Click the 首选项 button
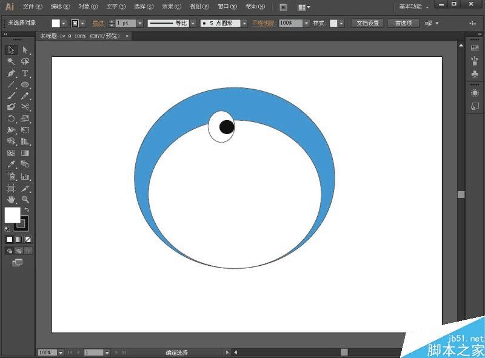Viewport: 485px width, 358px height. 403,23
